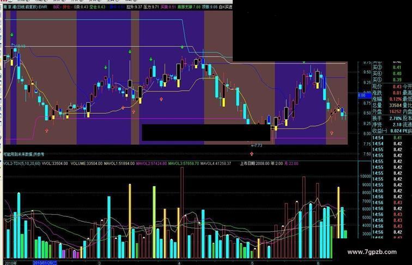Screen dimensions: 412x265
Task: Click the magenta 月:22.00 value
Action: pos(292,163)
